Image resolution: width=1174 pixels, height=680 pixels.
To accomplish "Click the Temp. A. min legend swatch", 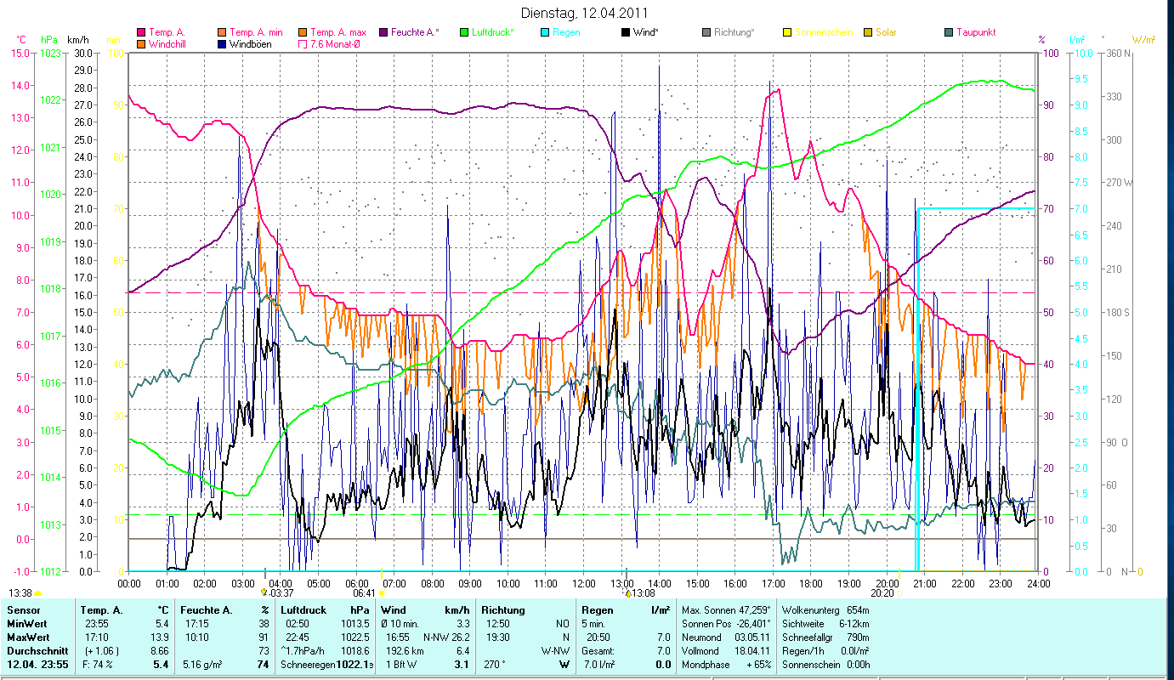I will coord(223,33).
